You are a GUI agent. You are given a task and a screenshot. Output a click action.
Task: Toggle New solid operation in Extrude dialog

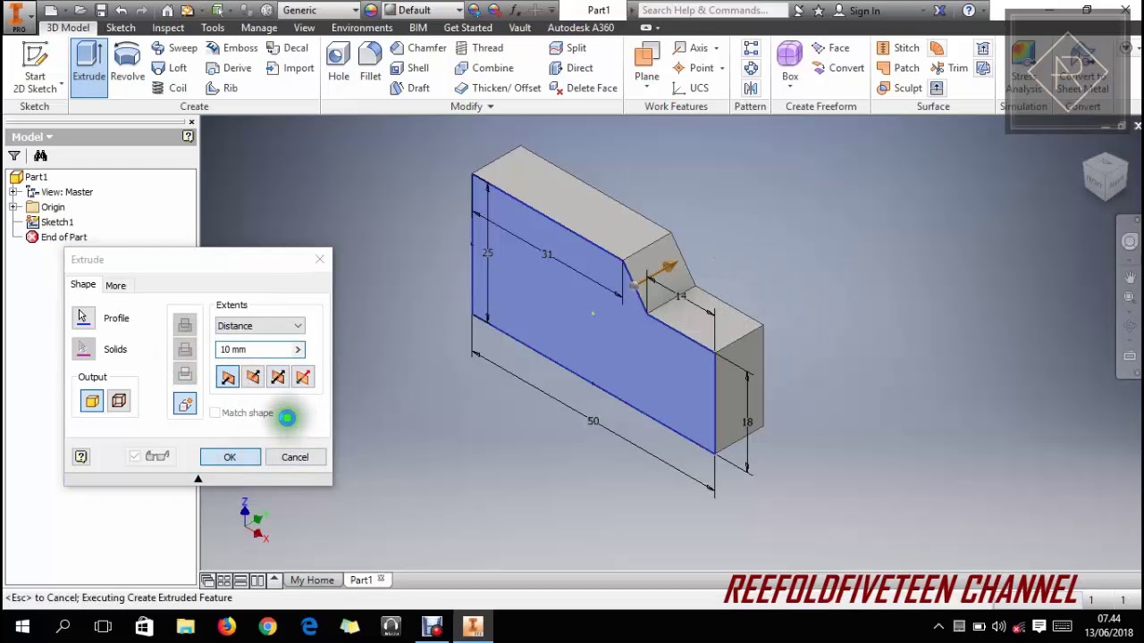click(185, 405)
